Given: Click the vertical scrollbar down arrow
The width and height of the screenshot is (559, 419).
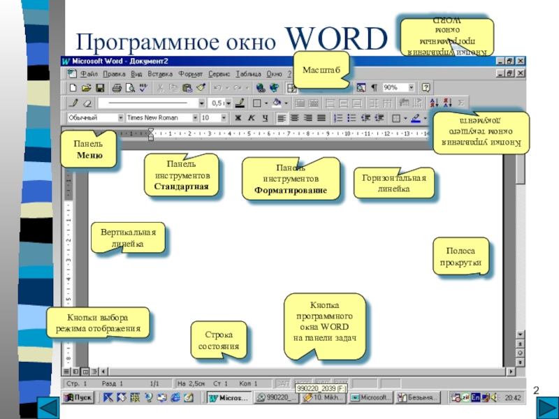Looking at the screenshot, I should click(520, 335).
